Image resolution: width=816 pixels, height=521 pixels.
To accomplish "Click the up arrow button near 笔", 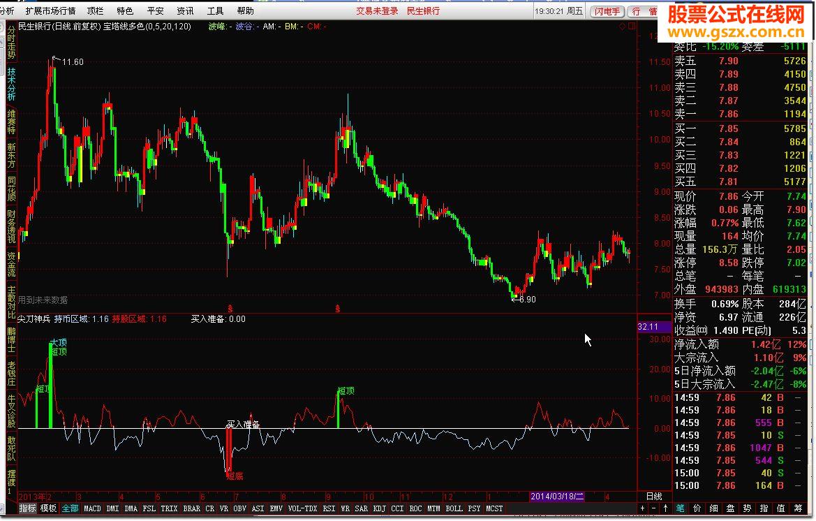I will pos(665,508).
